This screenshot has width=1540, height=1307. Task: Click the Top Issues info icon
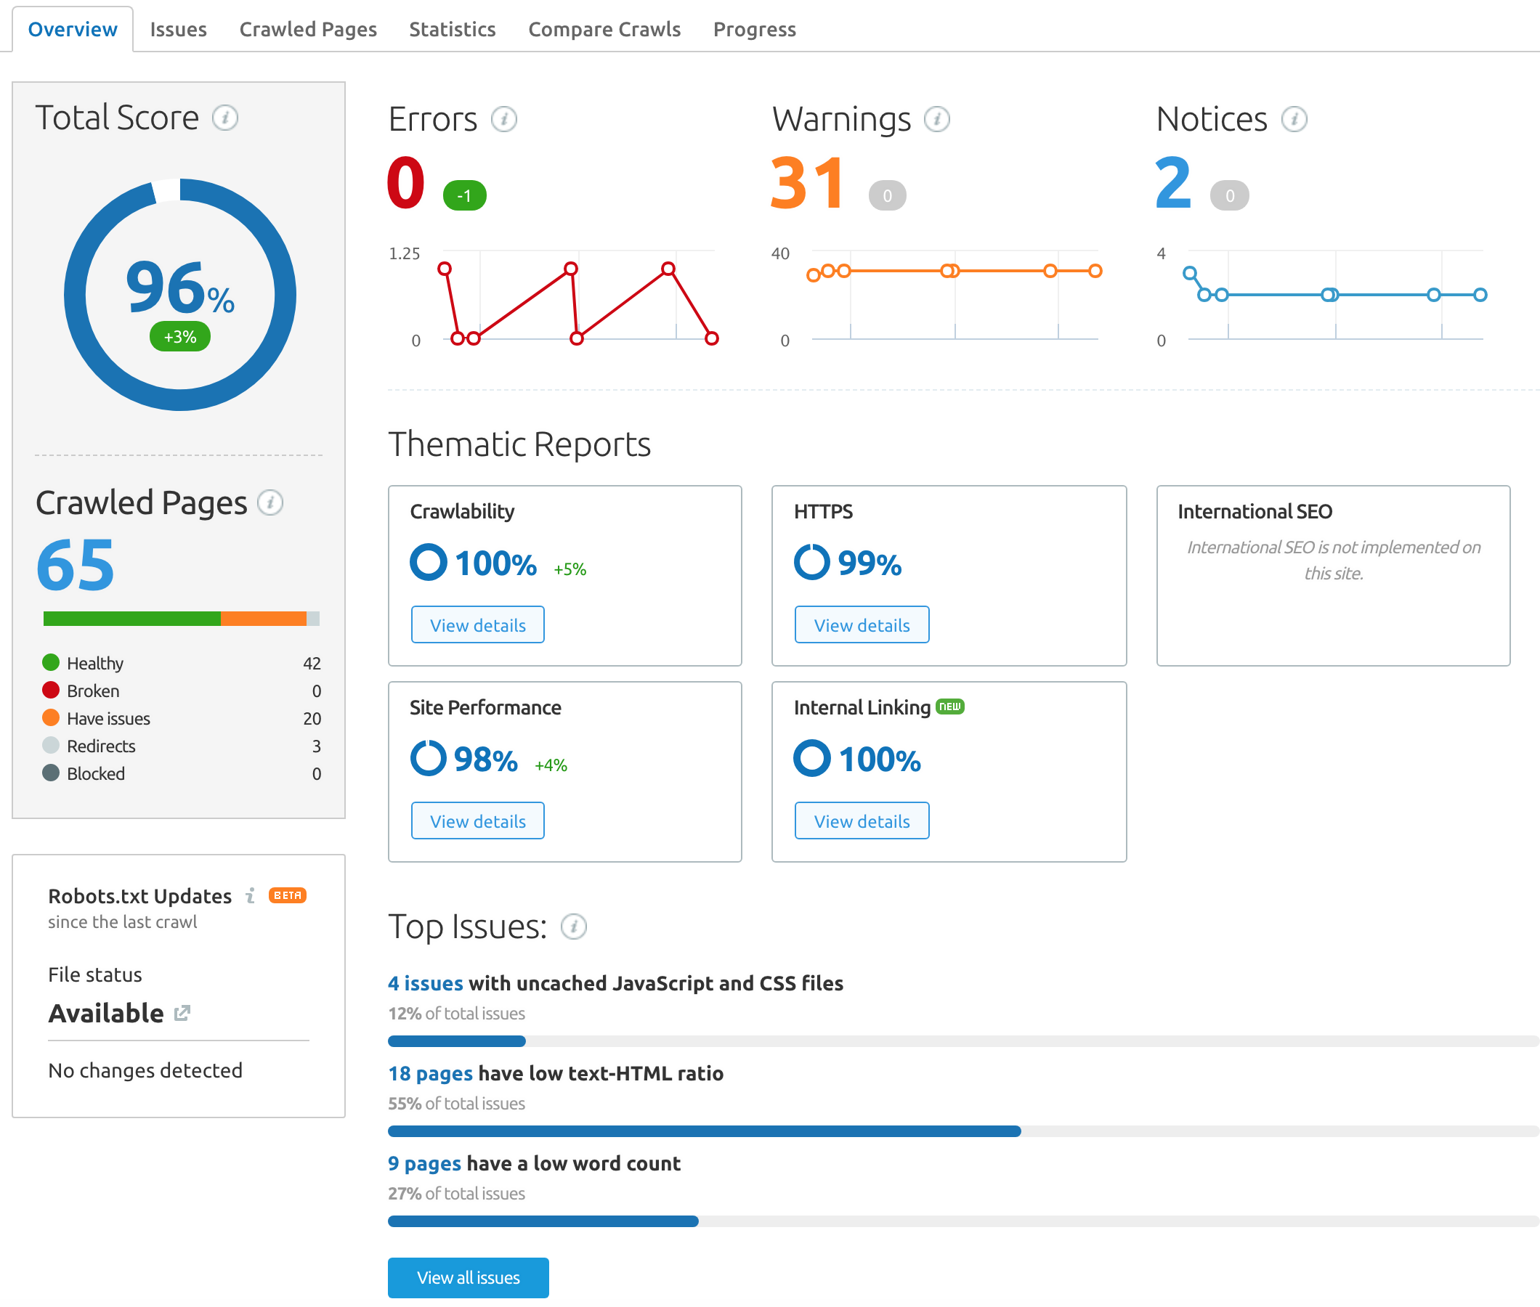[573, 927]
